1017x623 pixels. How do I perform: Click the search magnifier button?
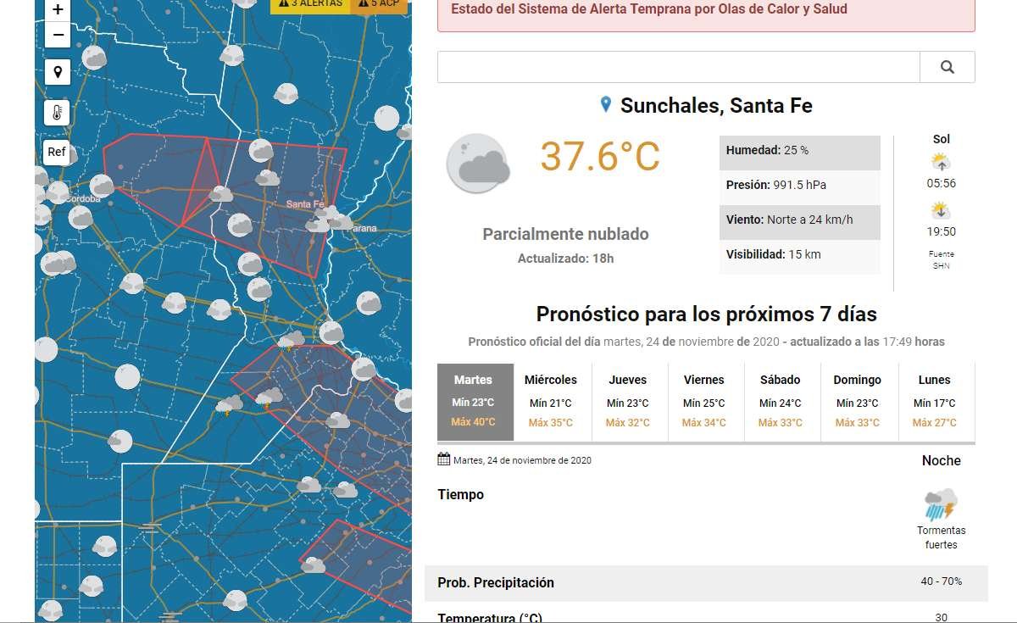[947, 67]
